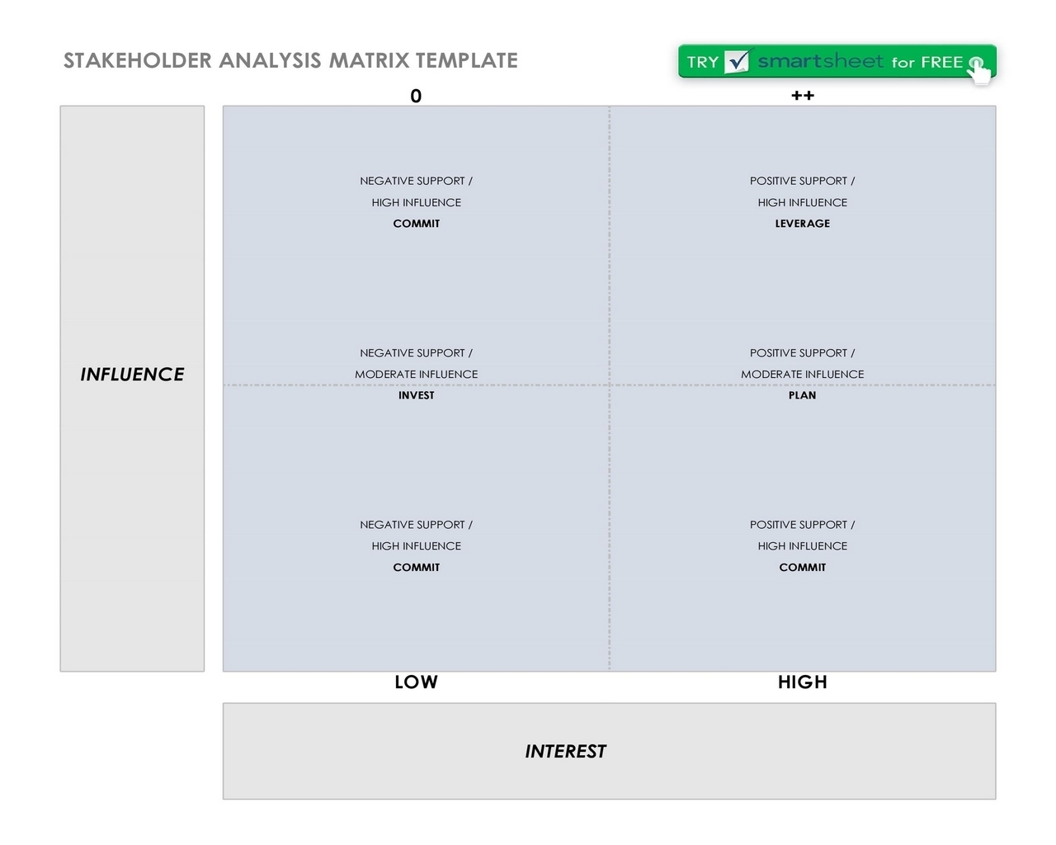Viewport: 1056px width, 845px height.
Task: Click the LEVERAGE label in top-right quadrant
Action: pos(802,224)
